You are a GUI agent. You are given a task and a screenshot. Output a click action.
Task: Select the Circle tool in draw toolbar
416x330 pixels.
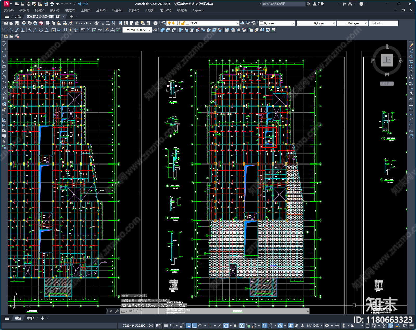coord(4,77)
